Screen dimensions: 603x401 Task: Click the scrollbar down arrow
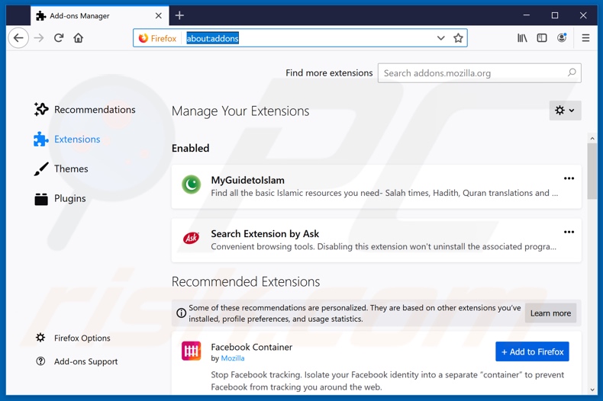point(592,390)
